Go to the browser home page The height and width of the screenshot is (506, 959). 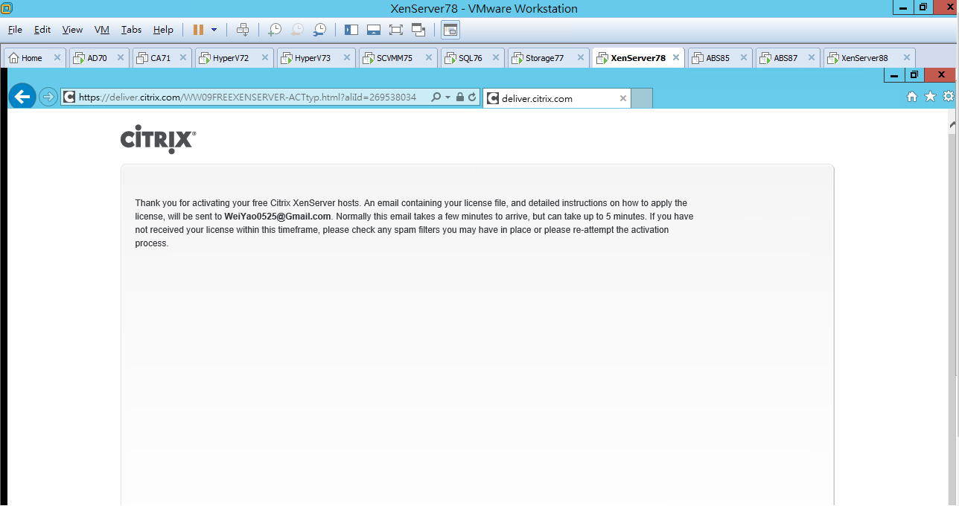pyautogui.click(x=912, y=97)
